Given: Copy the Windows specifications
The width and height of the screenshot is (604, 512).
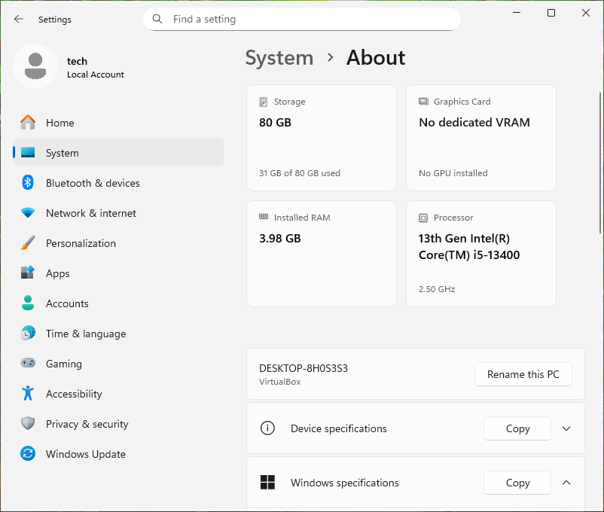Looking at the screenshot, I should [x=517, y=483].
